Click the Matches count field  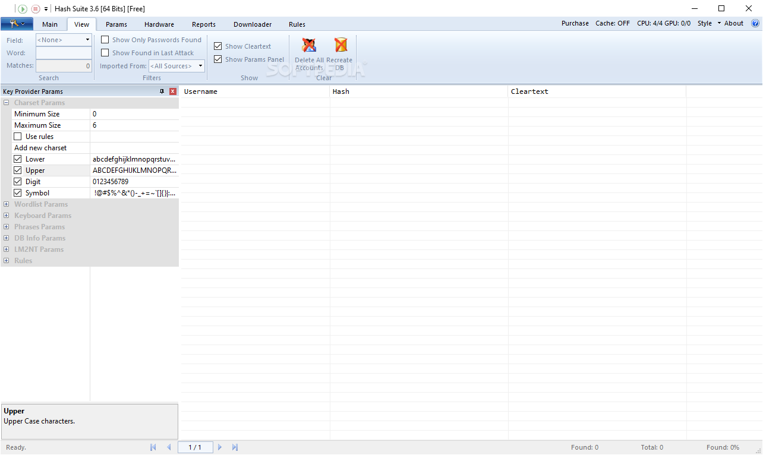[x=64, y=66]
